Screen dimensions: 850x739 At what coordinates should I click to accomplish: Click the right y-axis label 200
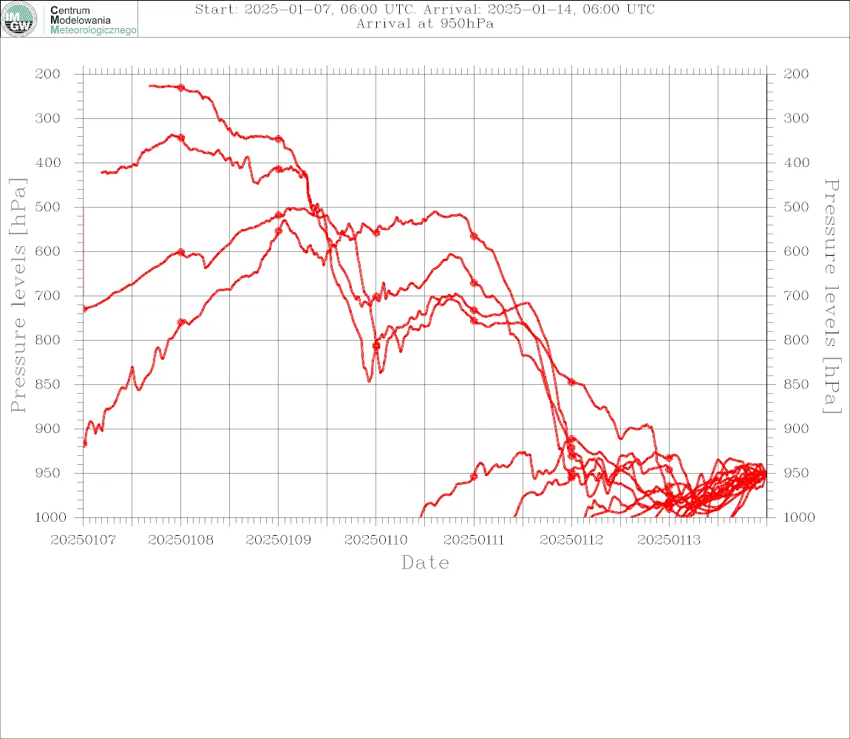click(796, 74)
